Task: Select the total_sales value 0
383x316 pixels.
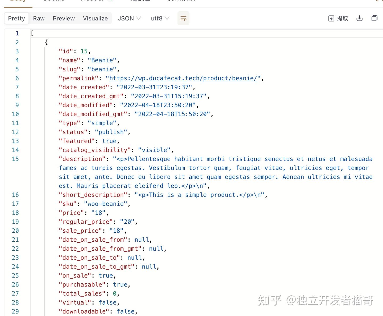Action: click(115, 293)
